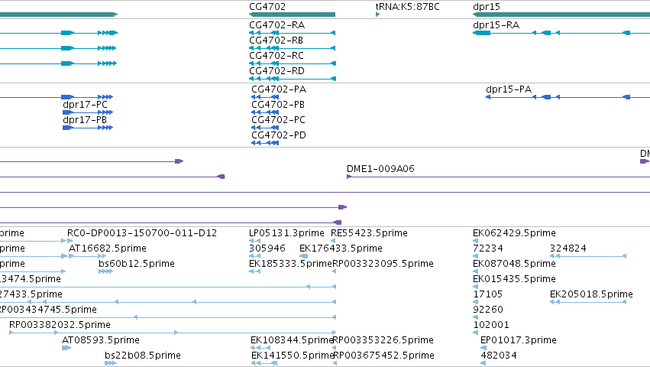650x367 pixels.
Task: Click the EK015435.5prime EST label
Action: 515,279
